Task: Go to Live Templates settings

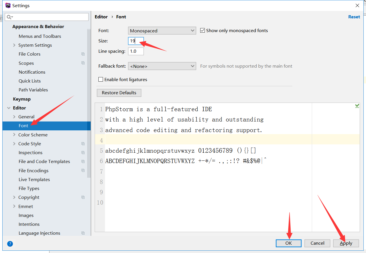Action: tap(34, 179)
